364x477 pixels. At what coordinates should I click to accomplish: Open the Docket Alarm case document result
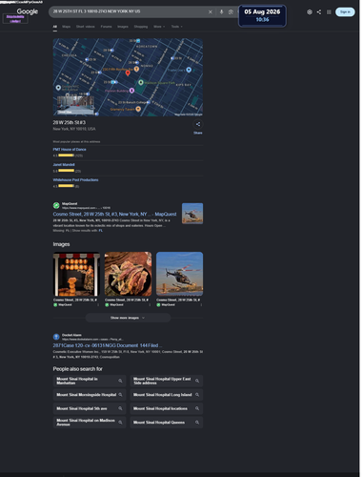tap(108, 345)
